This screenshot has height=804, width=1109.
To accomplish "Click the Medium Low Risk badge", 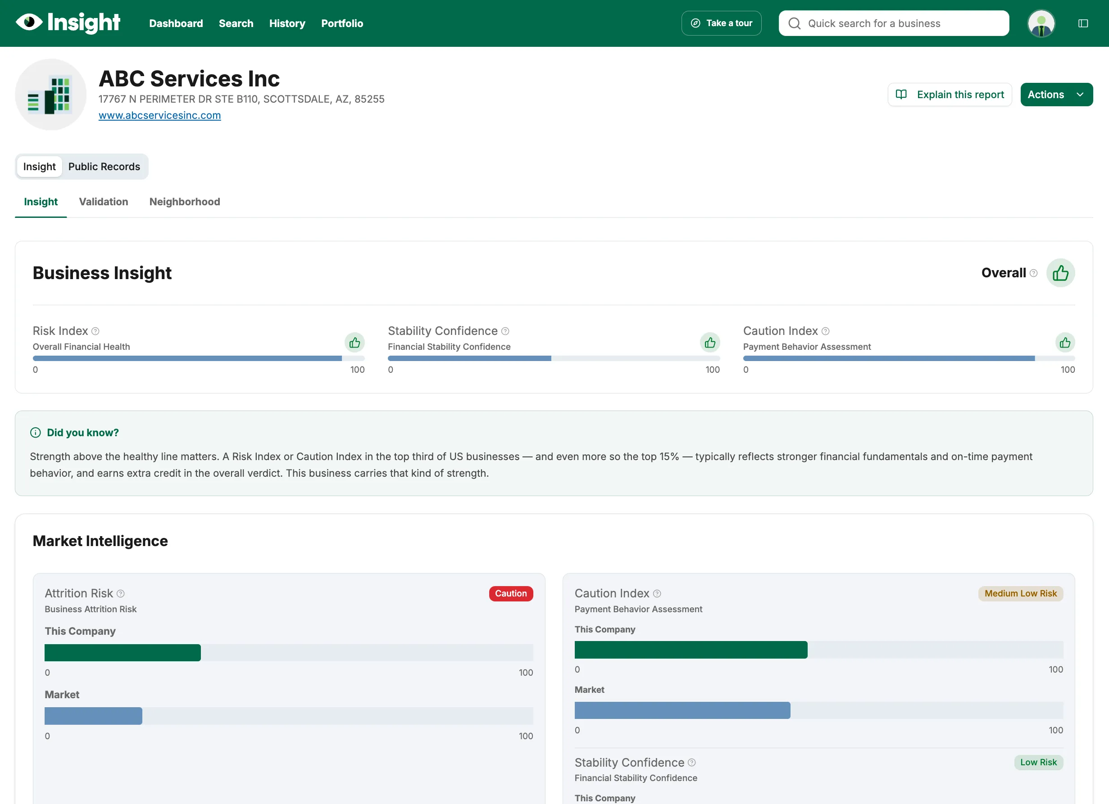I will click(x=1021, y=594).
